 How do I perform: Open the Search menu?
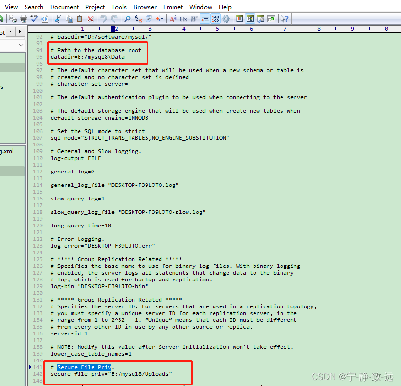click(34, 7)
